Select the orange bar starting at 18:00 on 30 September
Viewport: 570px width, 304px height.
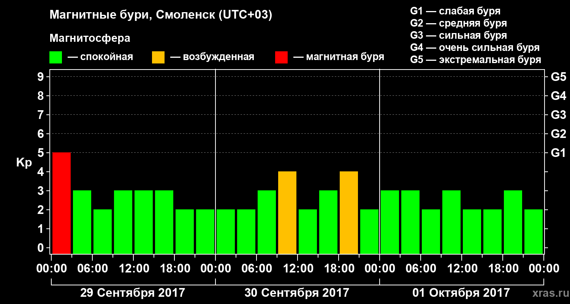click(349, 212)
